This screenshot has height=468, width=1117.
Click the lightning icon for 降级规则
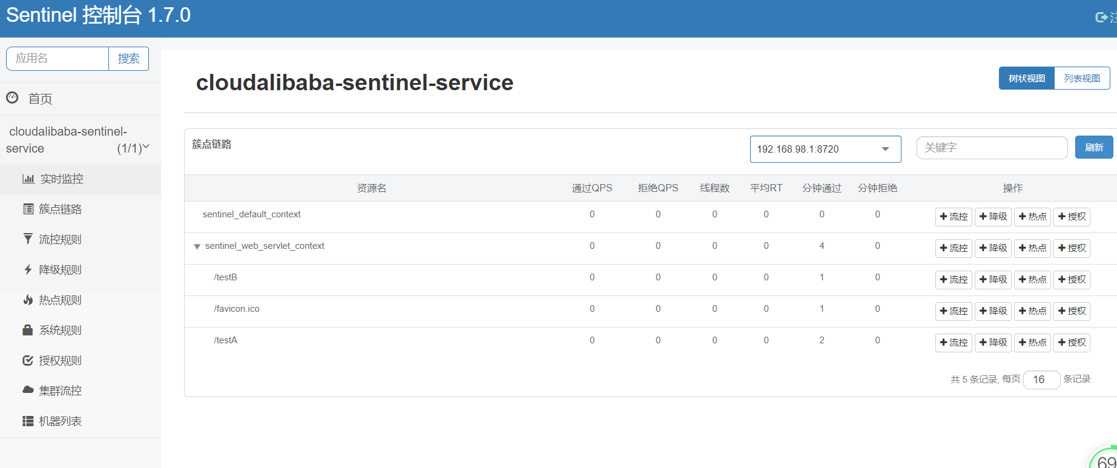[x=28, y=269]
